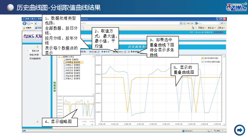Select the 新奥热力实业 folder icon
248x139 pixels.
pos(62,57)
